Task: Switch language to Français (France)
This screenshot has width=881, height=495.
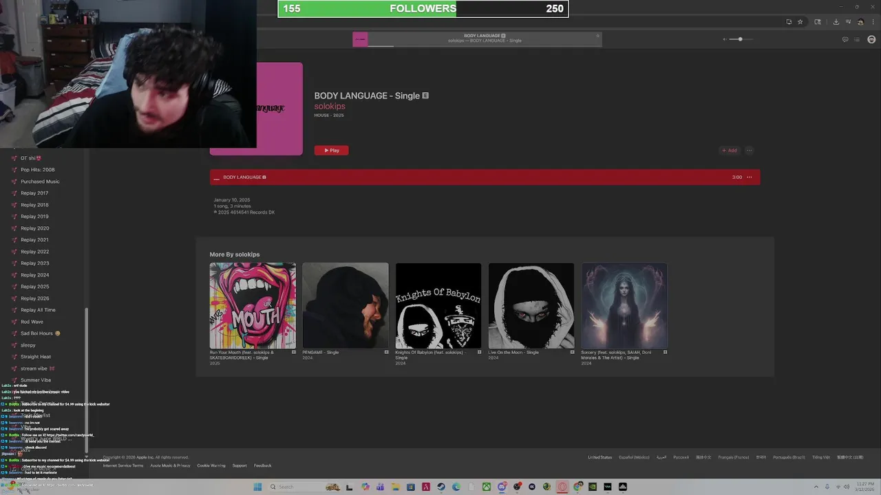Action: tap(734, 457)
